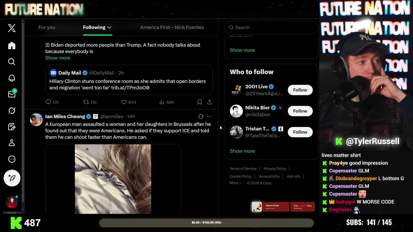Click share icon on the Biden post
413x232 pixels.
coord(209,102)
